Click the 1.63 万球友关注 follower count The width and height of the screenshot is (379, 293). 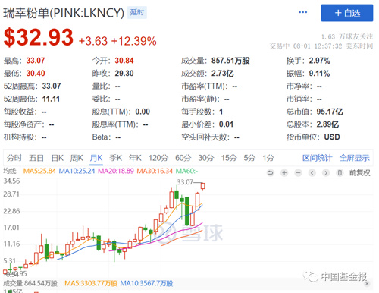347,36
